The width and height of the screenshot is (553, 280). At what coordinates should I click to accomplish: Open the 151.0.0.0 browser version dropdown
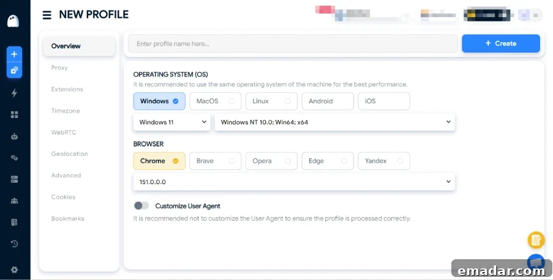[x=294, y=182]
